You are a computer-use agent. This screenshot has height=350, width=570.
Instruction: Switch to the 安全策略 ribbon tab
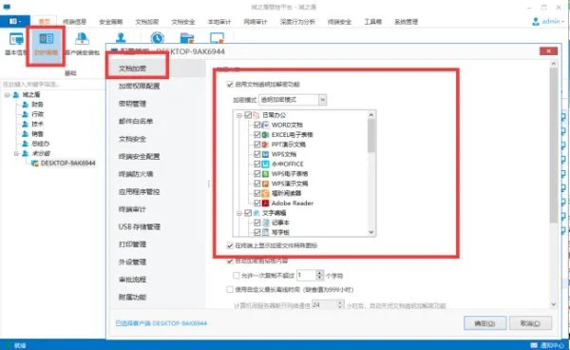point(111,22)
